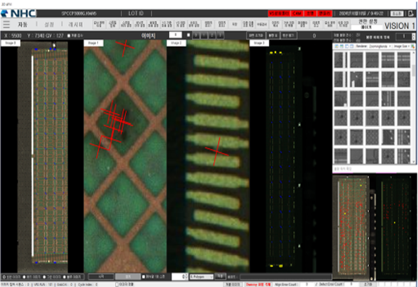Click the NHC logo
This screenshot has height=287, width=418.
(x=19, y=13)
